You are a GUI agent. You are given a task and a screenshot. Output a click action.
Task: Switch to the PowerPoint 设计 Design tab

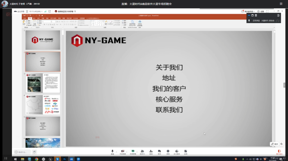point(39,18)
